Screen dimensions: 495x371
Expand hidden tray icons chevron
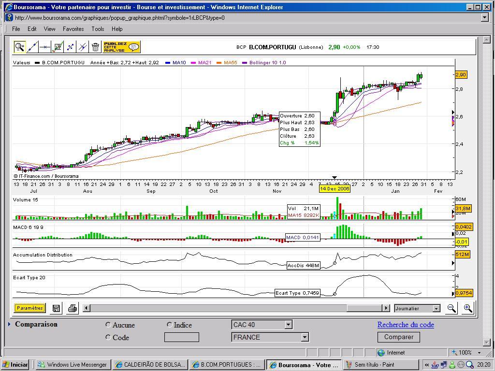pyautogui.click(x=426, y=365)
